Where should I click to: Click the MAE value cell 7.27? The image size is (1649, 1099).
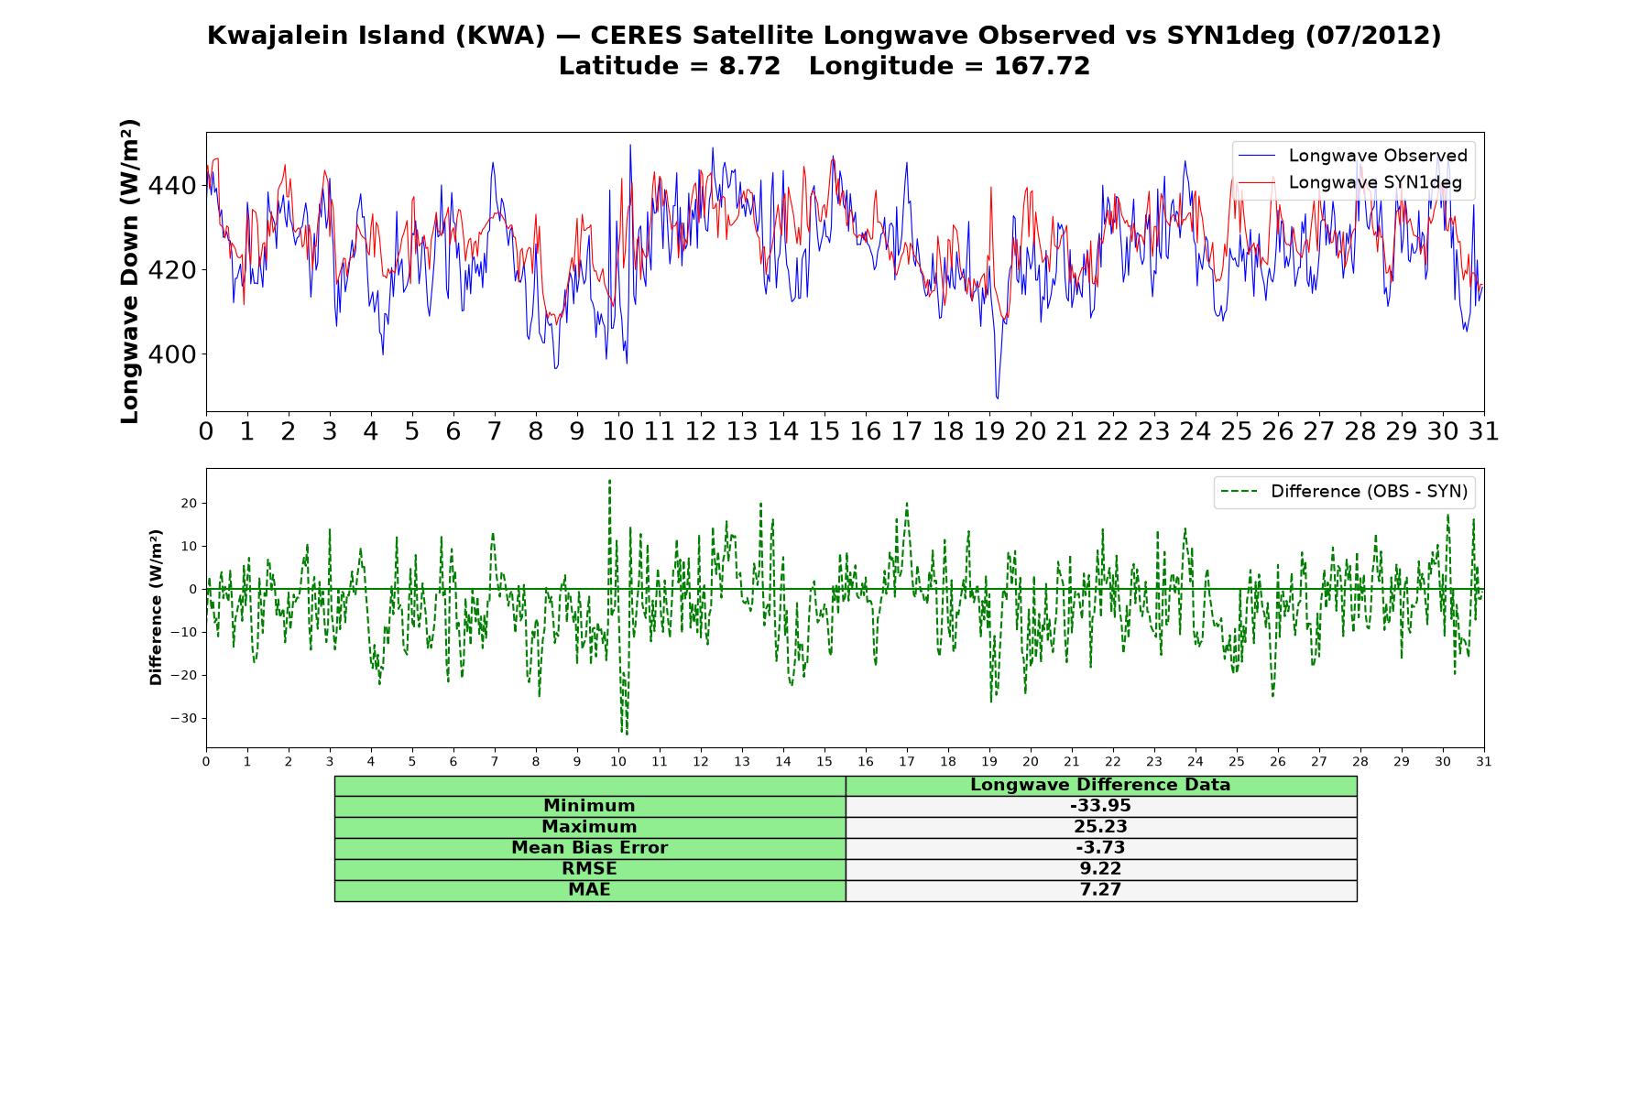pos(1100,890)
